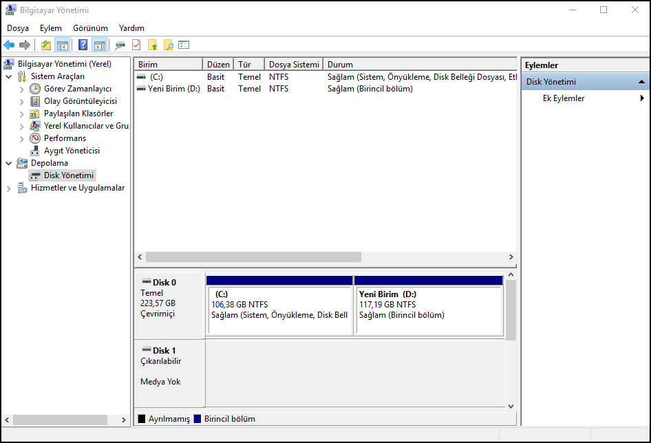
Task: Click the red checkmark Properties toolbar icon
Action: pyautogui.click(x=136, y=45)
